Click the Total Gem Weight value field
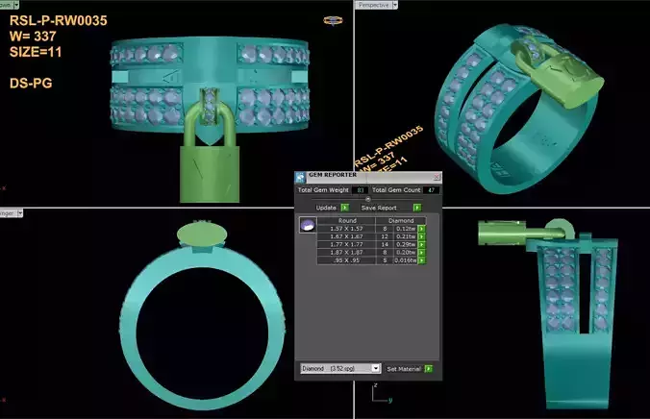 tap(361, 190)
